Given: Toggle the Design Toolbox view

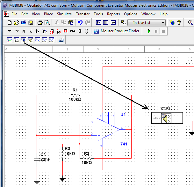Looking at the screenshot, I should 98,23.
